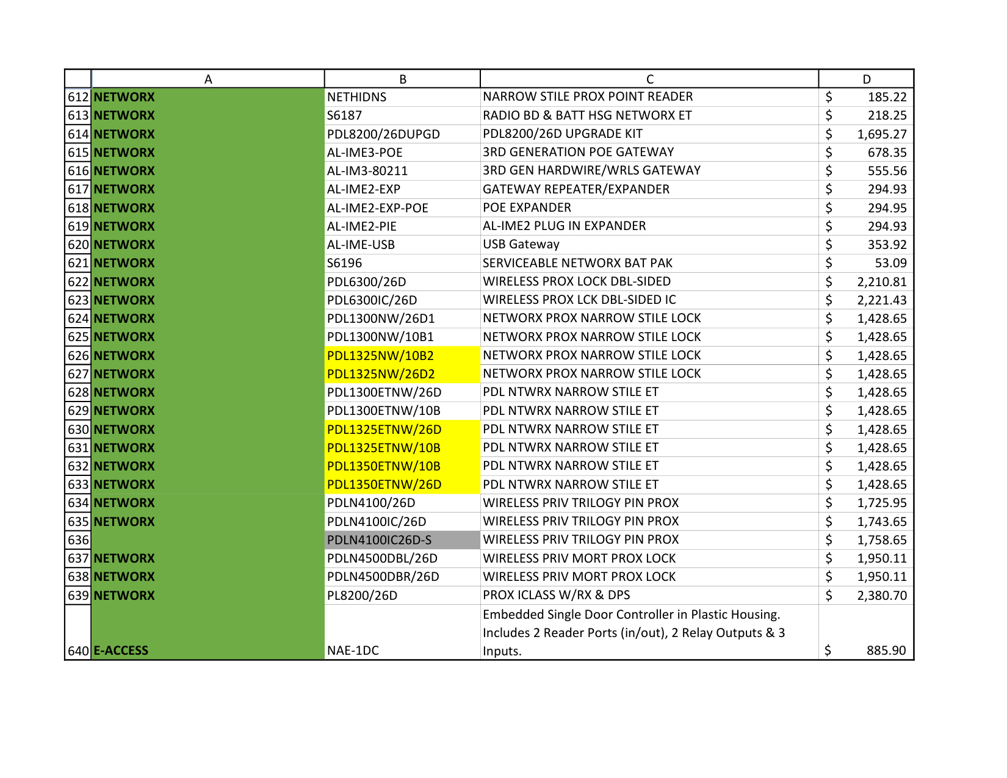Click price 1,695.27
Image resolution: width=1007 pixels, height=778 pixels.
coord(866,134)
